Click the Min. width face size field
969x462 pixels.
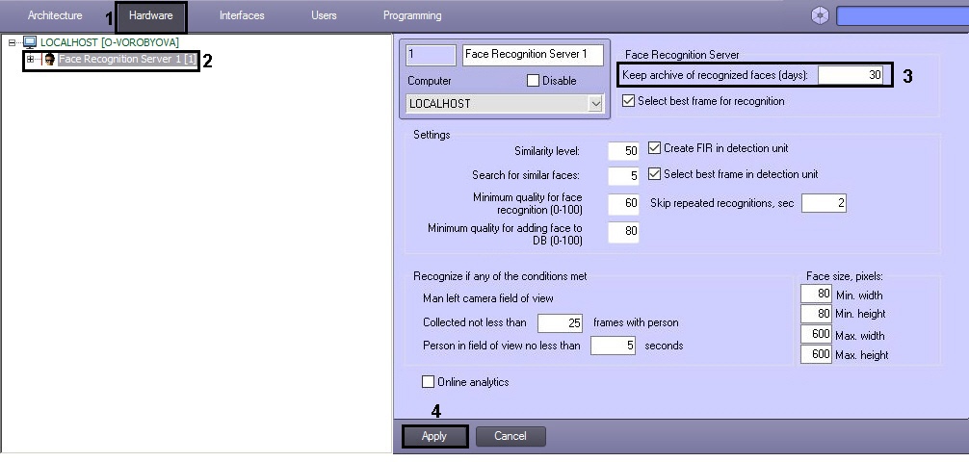tap(817, 294)
